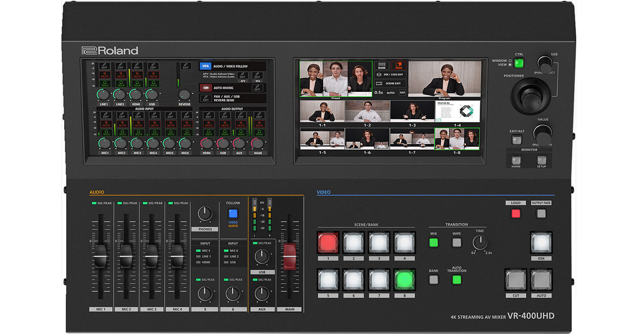Toggle the blue FOLLOW button in the AUDIO section
The width and height of the screenshot is (638, 335).
(x=233, y=213)
